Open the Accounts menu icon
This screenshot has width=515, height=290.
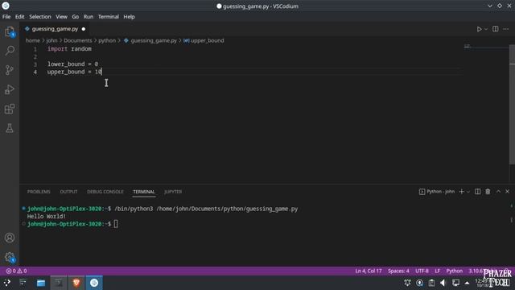click(10, 238)
